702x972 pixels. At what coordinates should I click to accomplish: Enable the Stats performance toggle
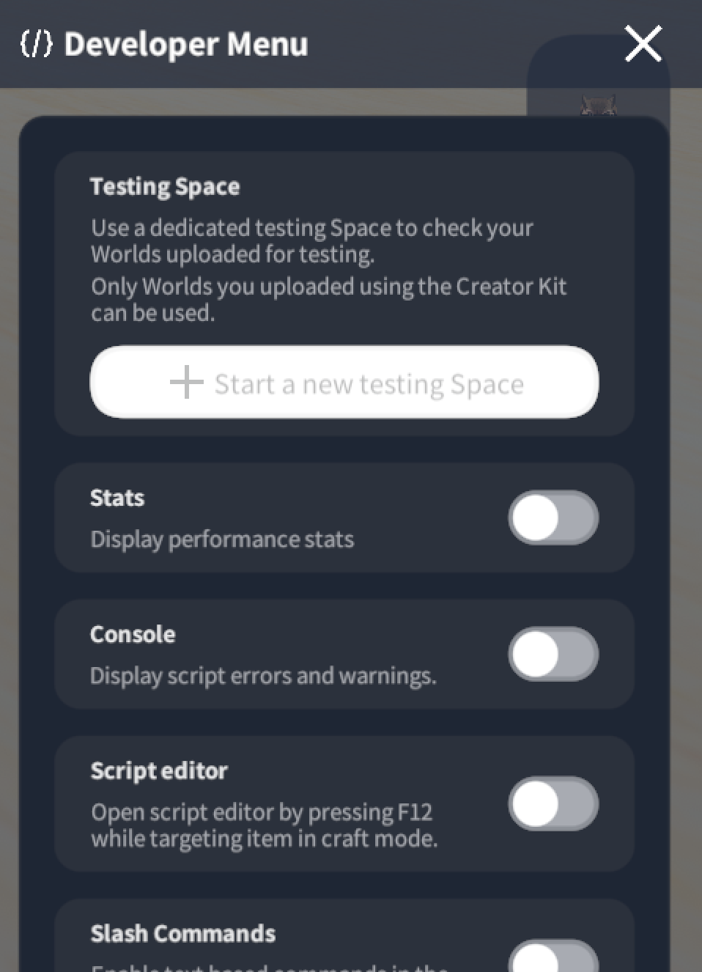[553, 518]
